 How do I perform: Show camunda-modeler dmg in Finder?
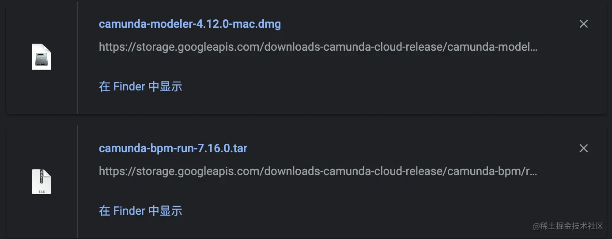140,86
